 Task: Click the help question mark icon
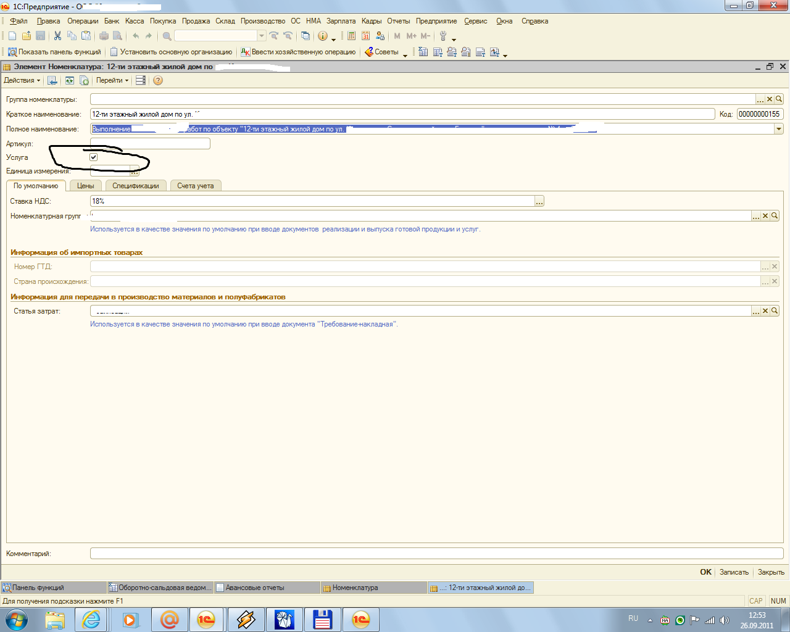tap(158, 80)
